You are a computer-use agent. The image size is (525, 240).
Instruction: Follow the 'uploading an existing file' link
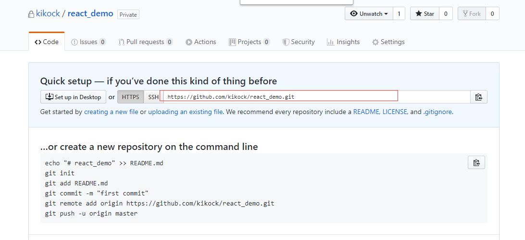pos(186,112)
